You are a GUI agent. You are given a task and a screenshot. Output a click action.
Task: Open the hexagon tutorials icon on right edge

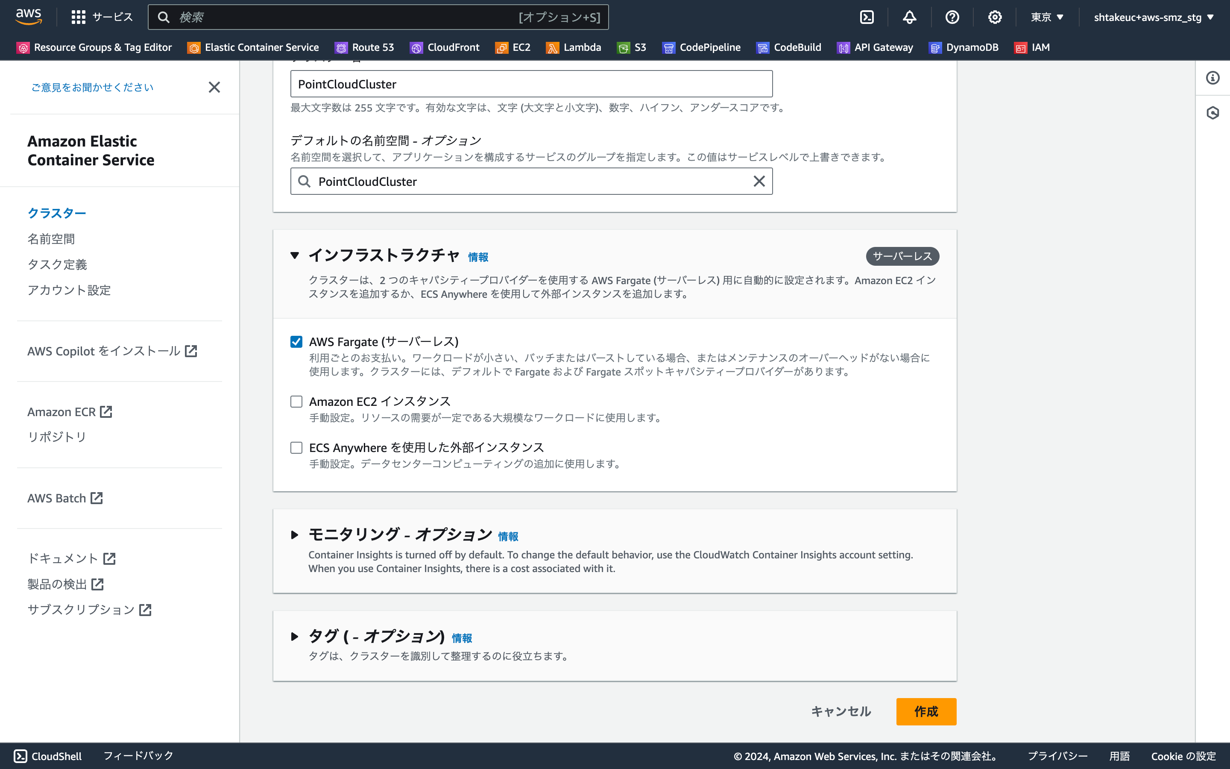pyautogui.click(x=1213, y=112)
